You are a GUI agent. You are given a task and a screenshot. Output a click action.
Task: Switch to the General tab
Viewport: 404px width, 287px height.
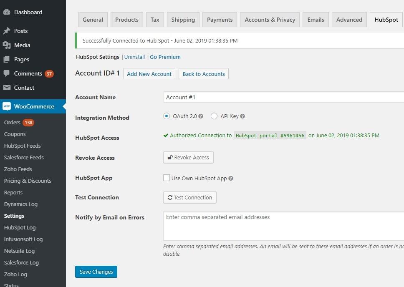93,20
